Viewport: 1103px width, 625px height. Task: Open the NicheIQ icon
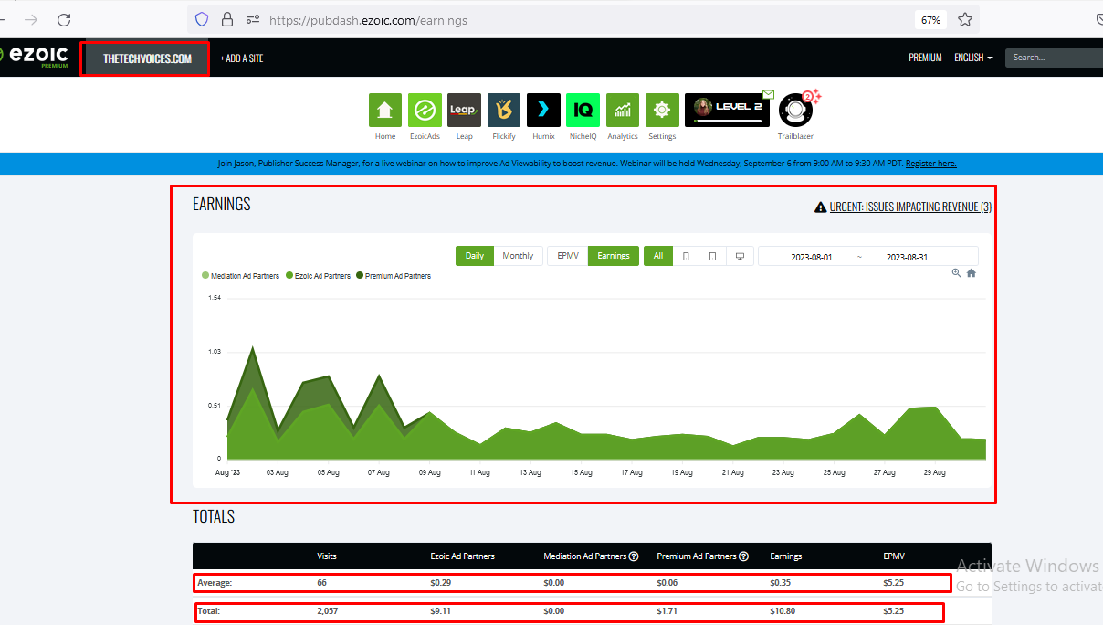(x=583, y=111)
